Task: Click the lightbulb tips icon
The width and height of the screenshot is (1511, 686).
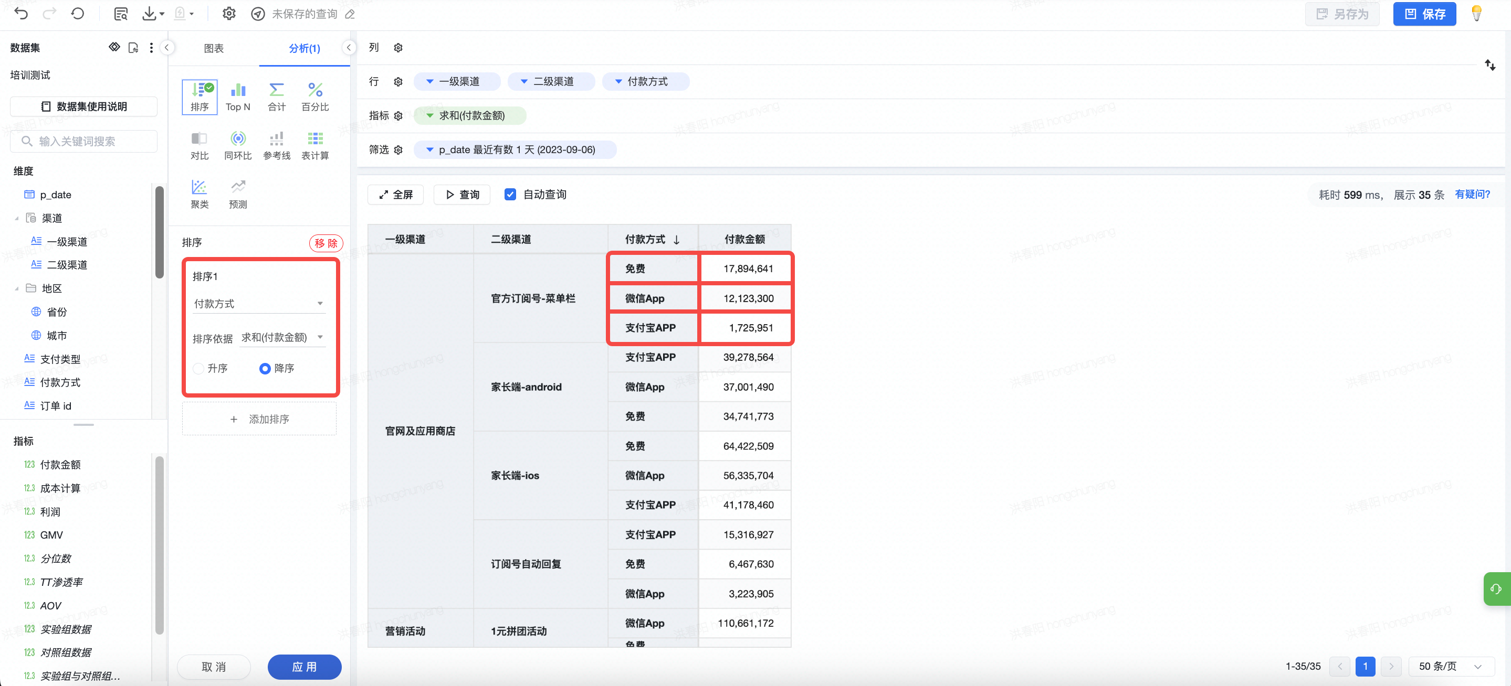Action: pos(1476,14)
